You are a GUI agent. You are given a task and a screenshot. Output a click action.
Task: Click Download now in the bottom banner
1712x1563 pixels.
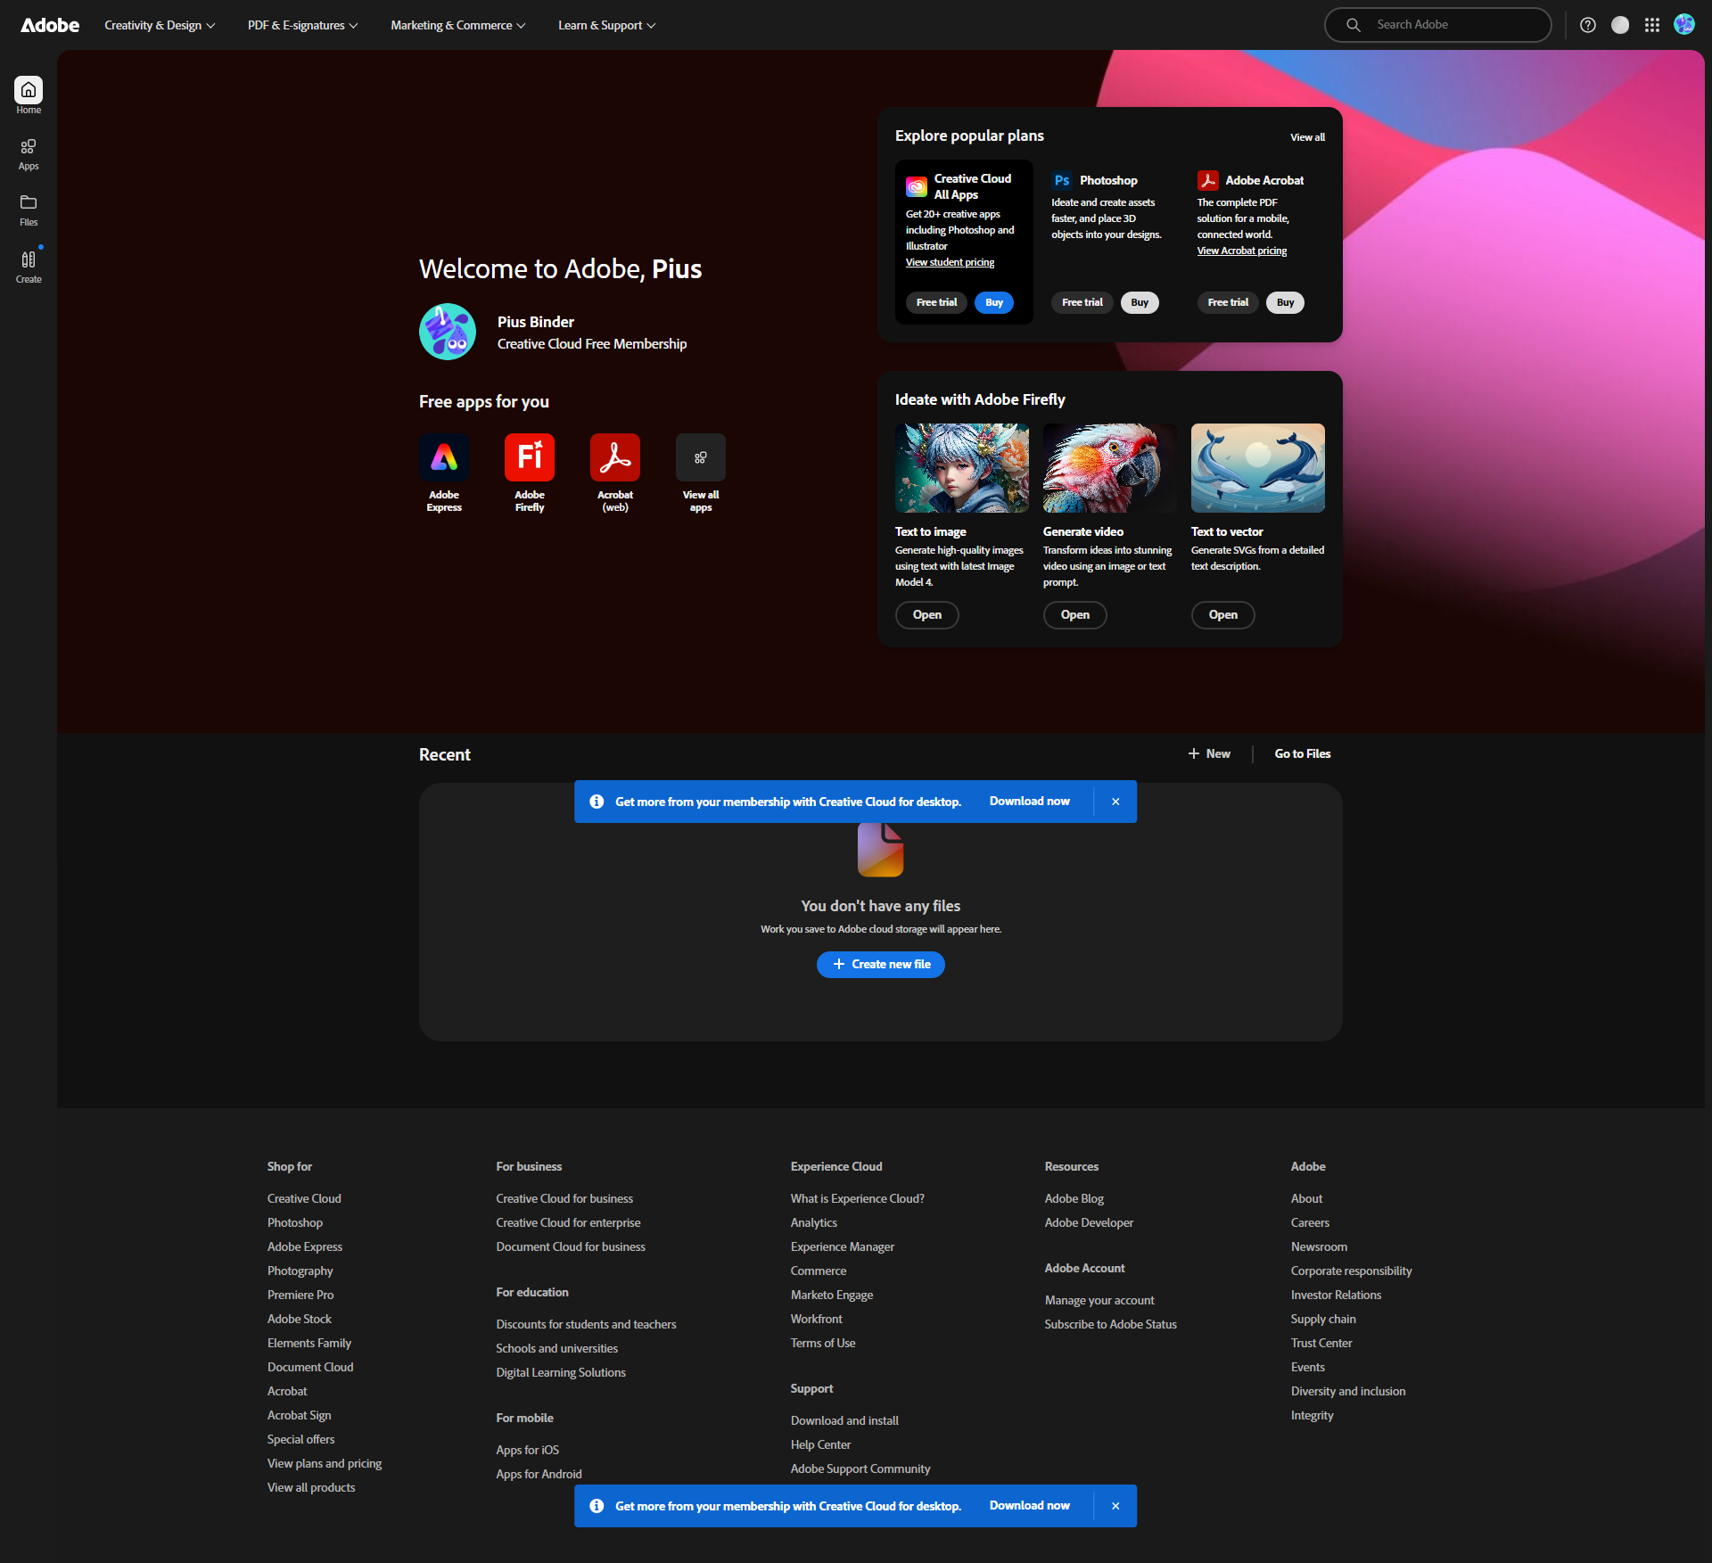click(1030, 1506)
